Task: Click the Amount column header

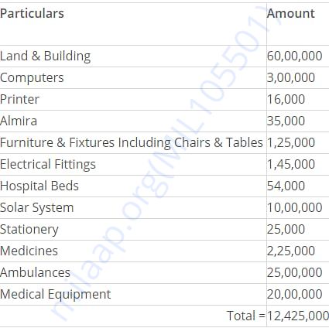Action: pyautogui.click(x=291, y=13)
